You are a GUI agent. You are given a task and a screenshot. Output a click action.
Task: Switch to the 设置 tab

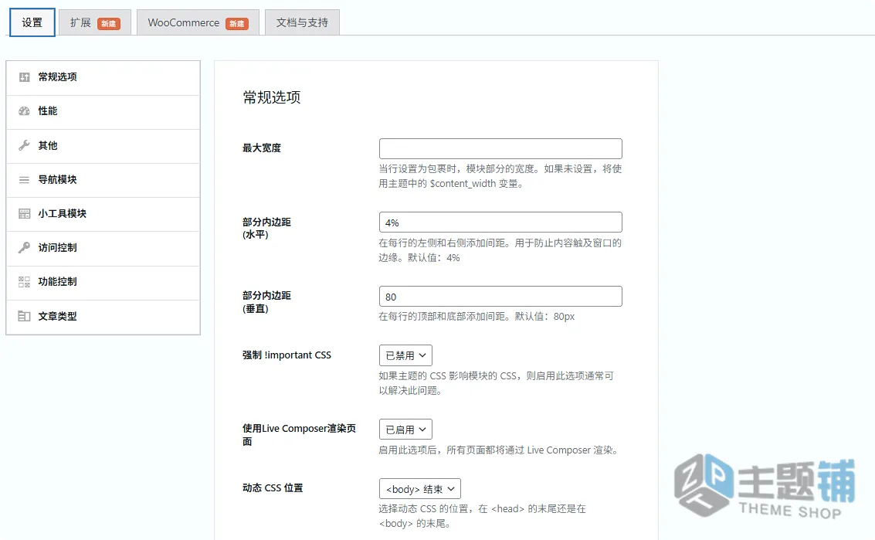[32, 22]
